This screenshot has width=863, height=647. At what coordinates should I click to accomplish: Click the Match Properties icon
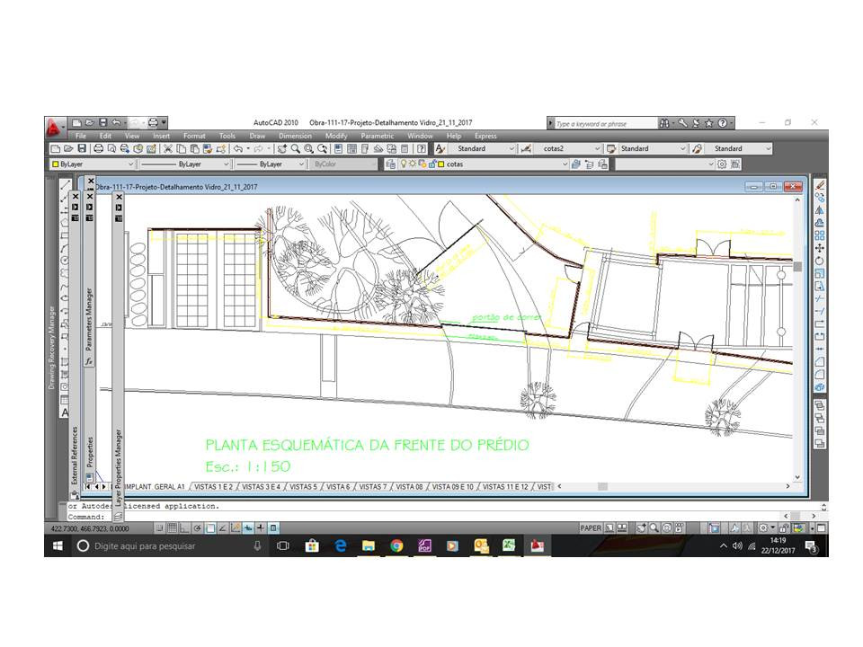pos(208,148)
